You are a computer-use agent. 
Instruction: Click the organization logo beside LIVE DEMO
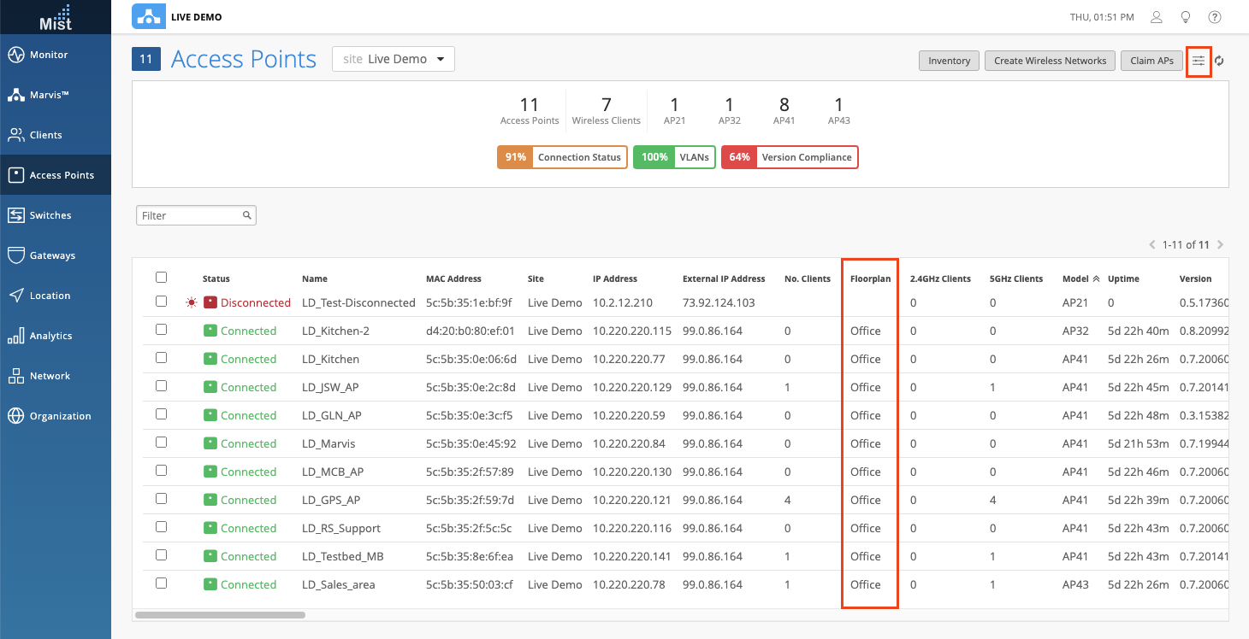point(149,17)
